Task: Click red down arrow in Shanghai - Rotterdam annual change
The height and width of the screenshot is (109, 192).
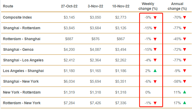Action: point(184,28)
